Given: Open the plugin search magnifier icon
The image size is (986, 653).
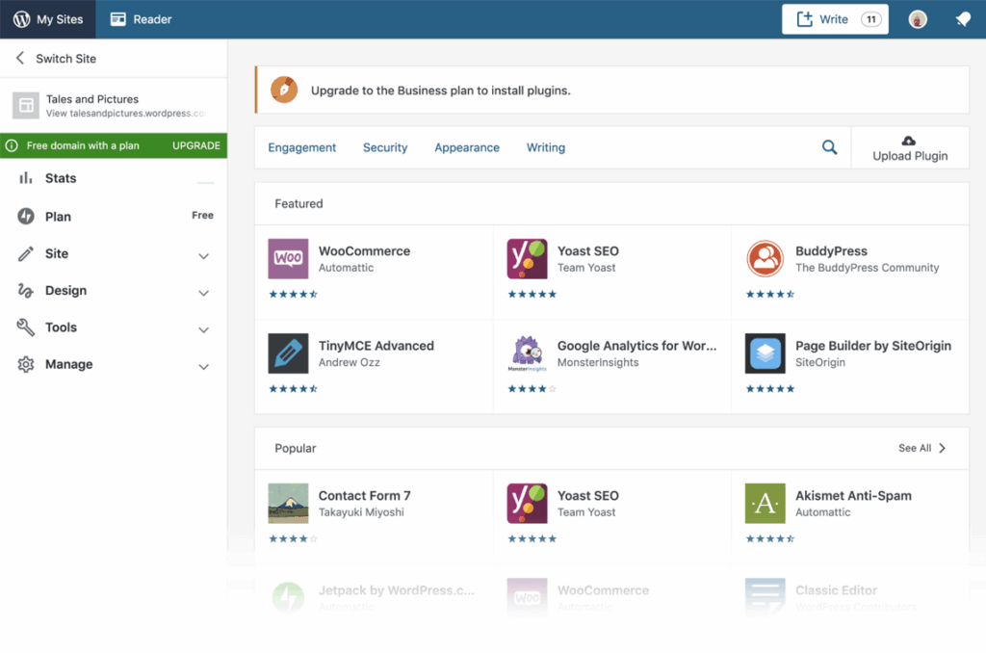Looking at the screenshot, I should pyautogui.click(x=829, y=147).
